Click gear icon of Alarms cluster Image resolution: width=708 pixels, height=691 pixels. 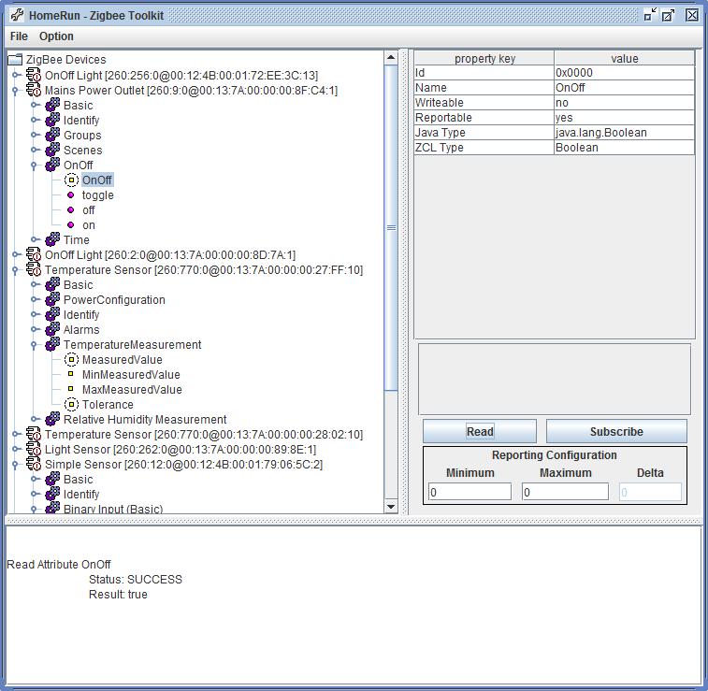[x=52, y=329]
